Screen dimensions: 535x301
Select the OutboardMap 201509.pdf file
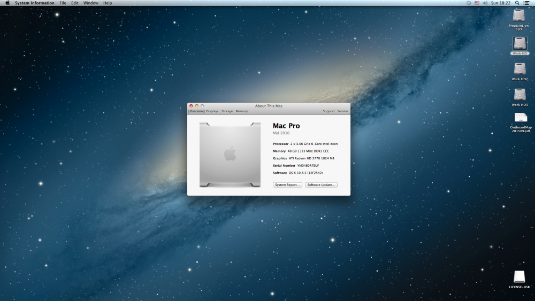tap(521, 118)
